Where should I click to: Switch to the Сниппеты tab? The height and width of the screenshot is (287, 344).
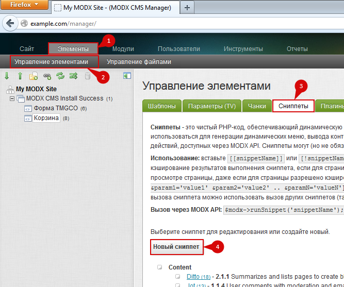[x=293, y=106]
